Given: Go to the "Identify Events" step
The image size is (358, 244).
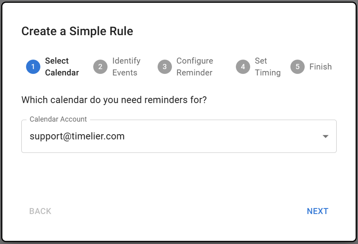Looking at the screenshot, I should pos(126,67).
